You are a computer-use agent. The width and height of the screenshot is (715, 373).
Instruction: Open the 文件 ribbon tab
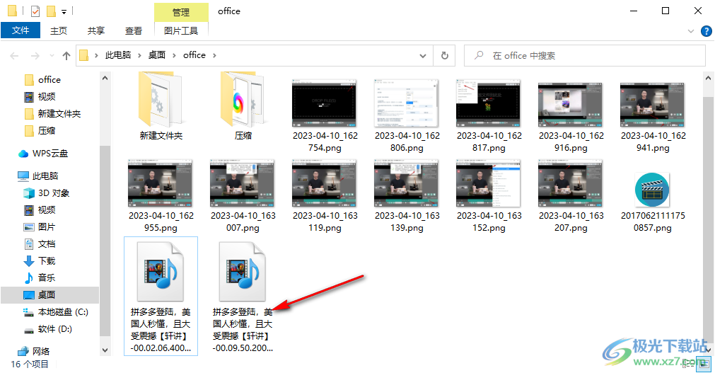(21, 30)
